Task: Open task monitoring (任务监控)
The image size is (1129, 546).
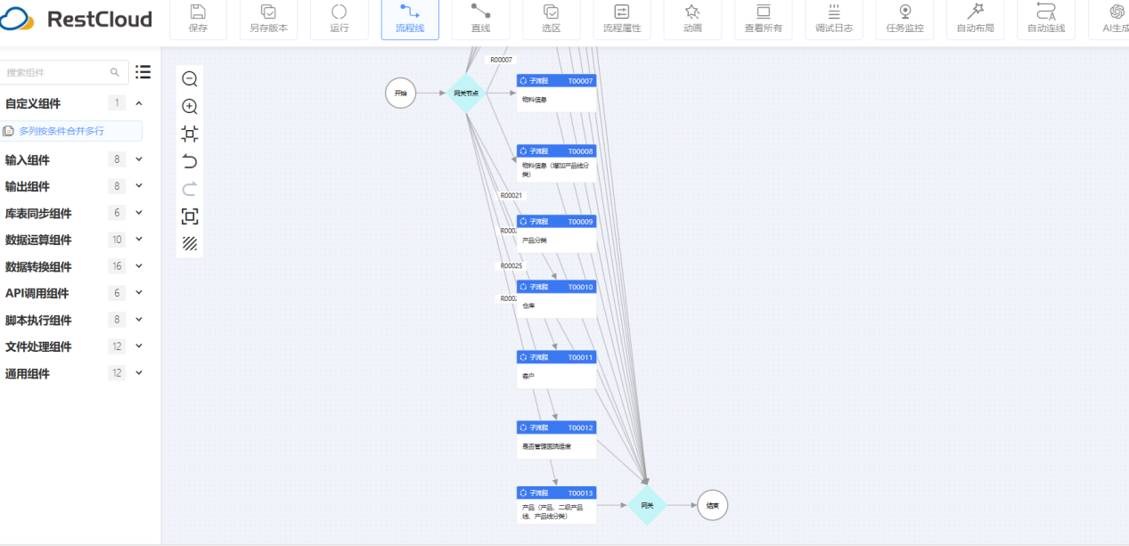Action: coord(904,12)
